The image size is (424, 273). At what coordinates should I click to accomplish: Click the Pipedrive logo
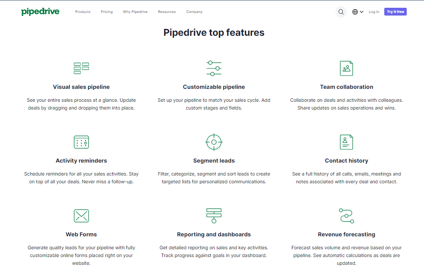(x=40, y=12)
